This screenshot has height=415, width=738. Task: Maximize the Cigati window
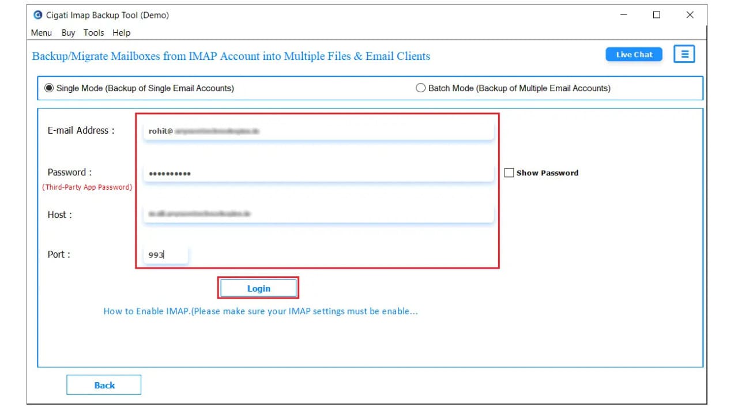[x=657, y=15]
